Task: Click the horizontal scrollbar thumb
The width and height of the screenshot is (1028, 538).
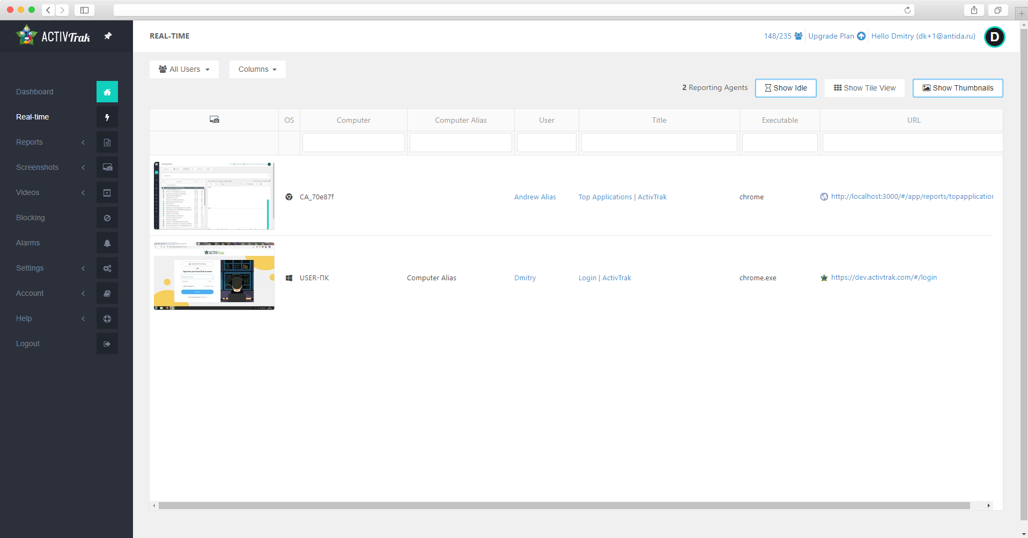Action: [x=564, y=505]
